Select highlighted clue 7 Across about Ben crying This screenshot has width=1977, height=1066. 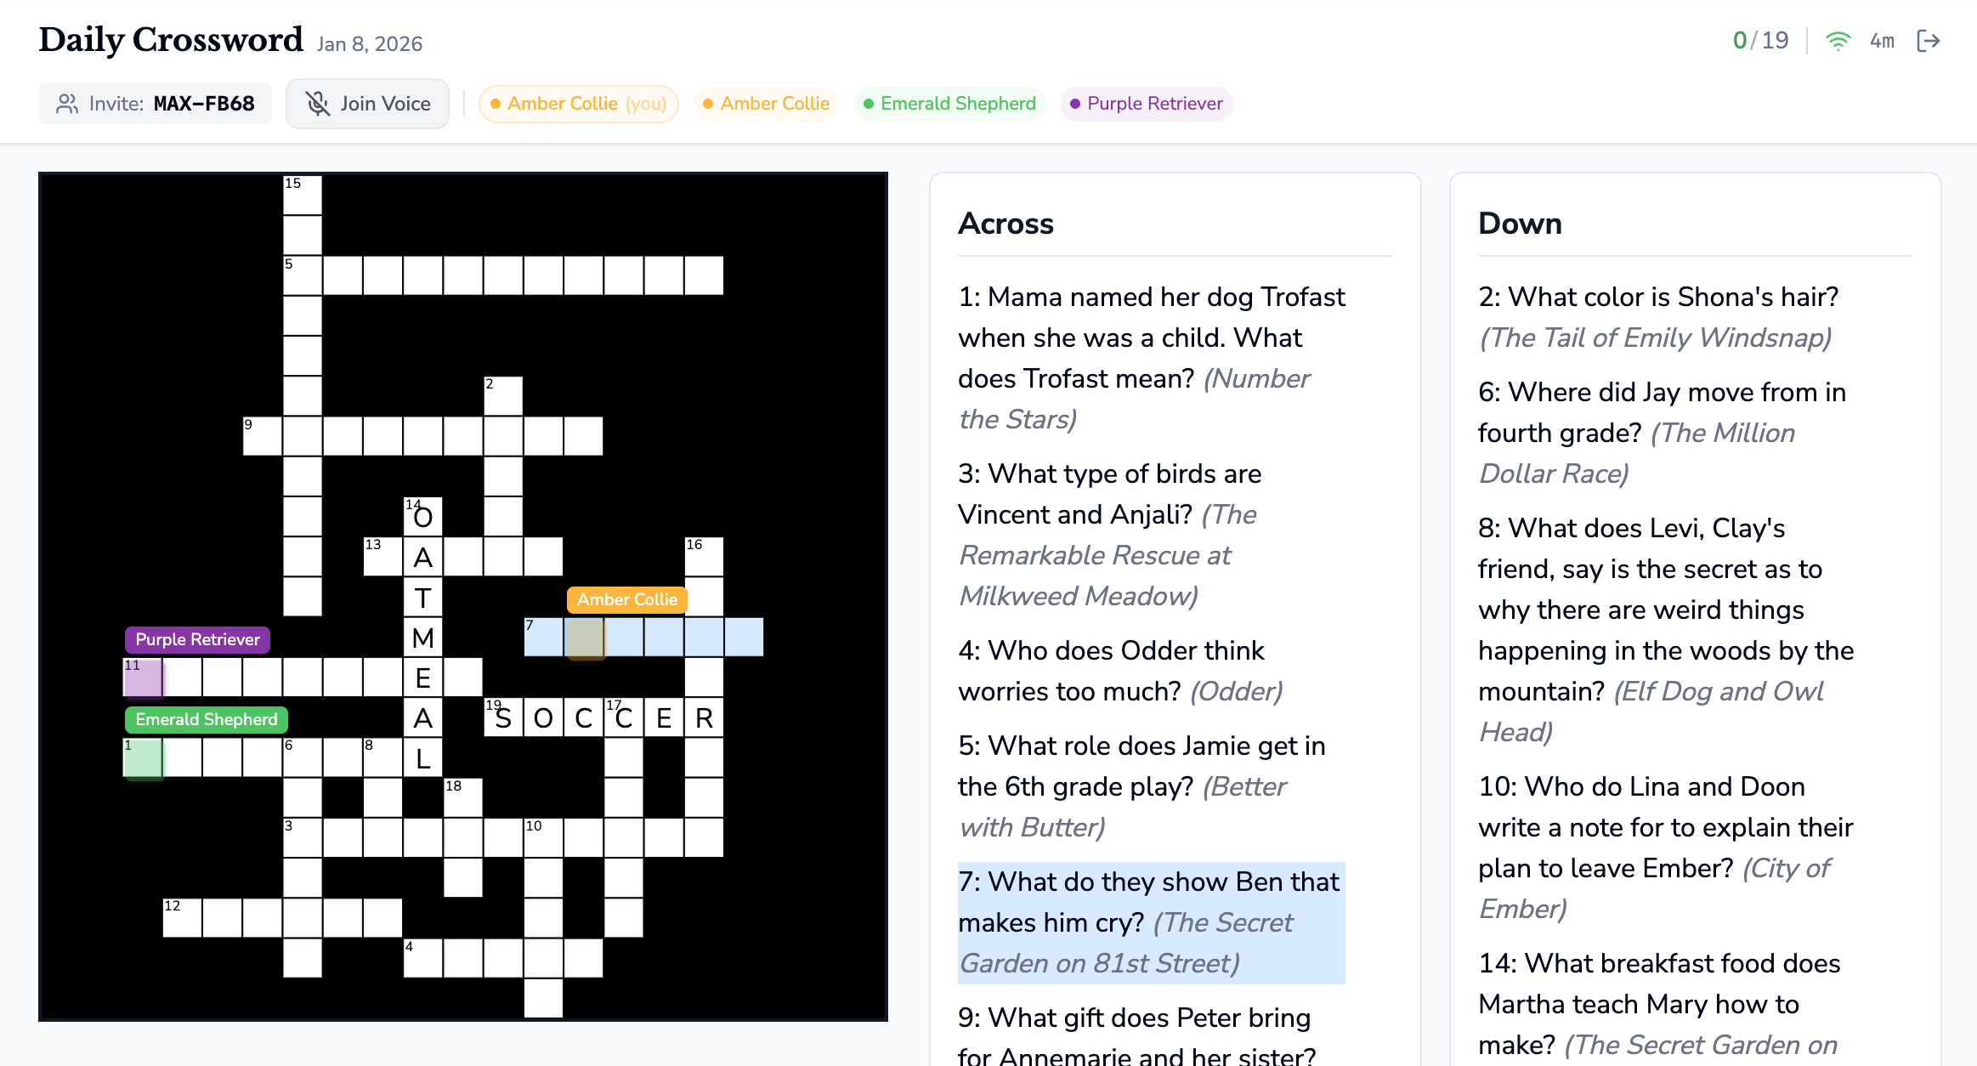coord(1149,922)
